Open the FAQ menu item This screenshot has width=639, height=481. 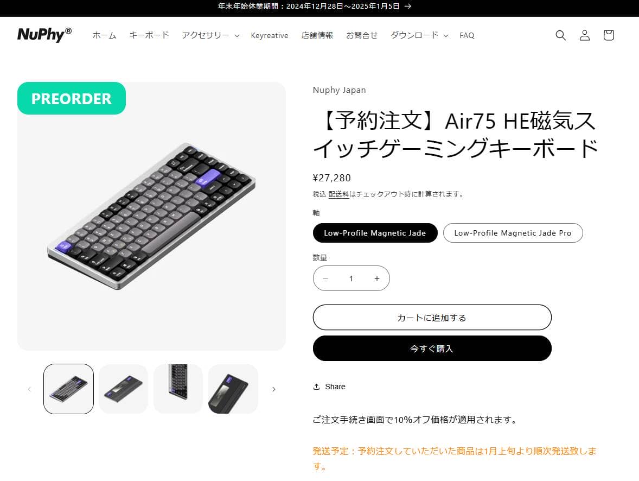click(467, 35)
